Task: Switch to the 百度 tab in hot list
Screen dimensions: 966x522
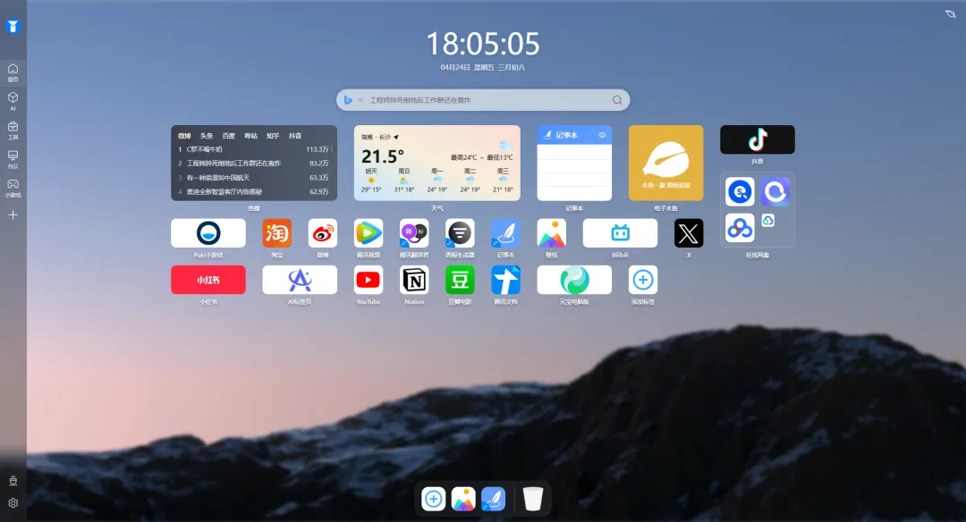Action: coord(229,136)
